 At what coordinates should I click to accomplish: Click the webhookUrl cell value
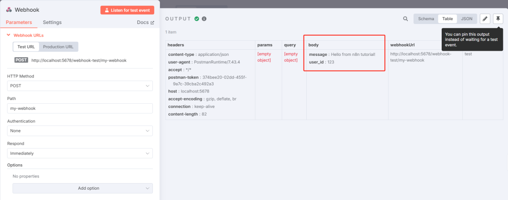point(420,57)
